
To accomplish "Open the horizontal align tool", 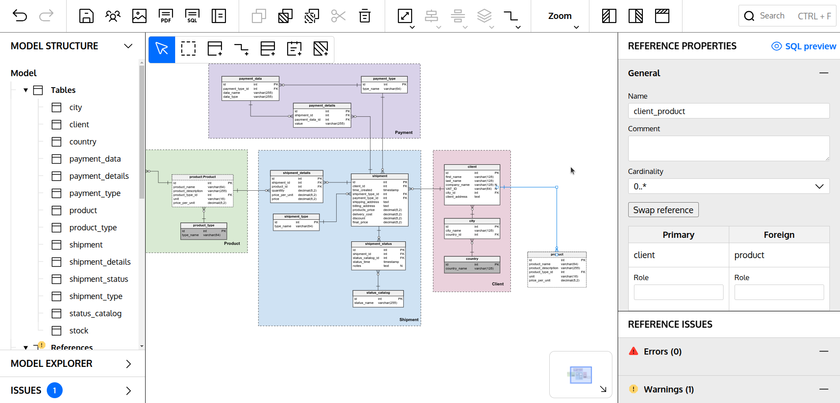I will tap(431, 16).
